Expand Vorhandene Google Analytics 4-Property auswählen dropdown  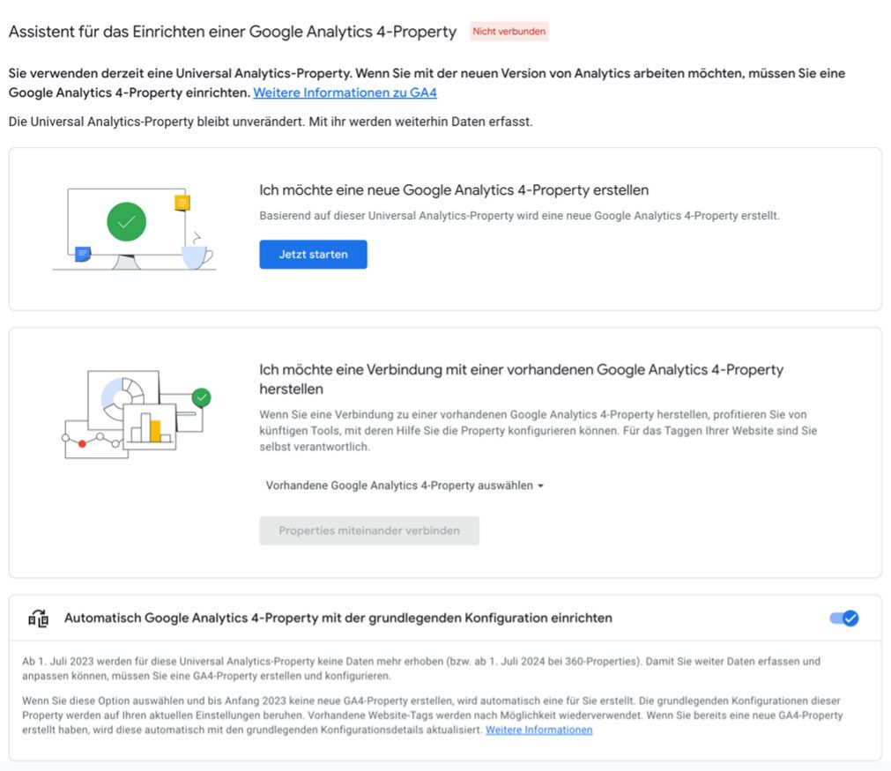pos(404,486)
